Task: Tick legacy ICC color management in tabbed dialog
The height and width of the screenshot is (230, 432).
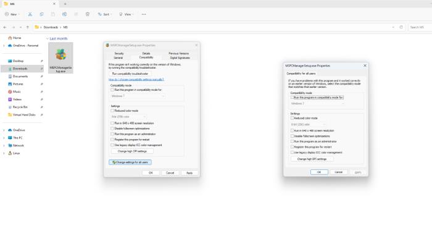Action: pyautogui.click(x=112, y=145)
